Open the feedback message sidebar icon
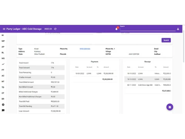This screenshot has height=139, width=185. point(3,110)
